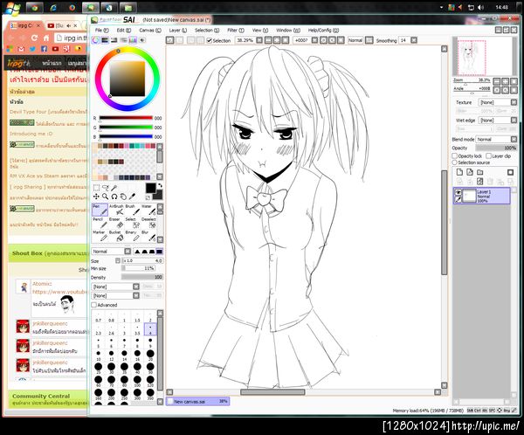
Task: Toggle the swatches panel button
Action: pos(133,40)
